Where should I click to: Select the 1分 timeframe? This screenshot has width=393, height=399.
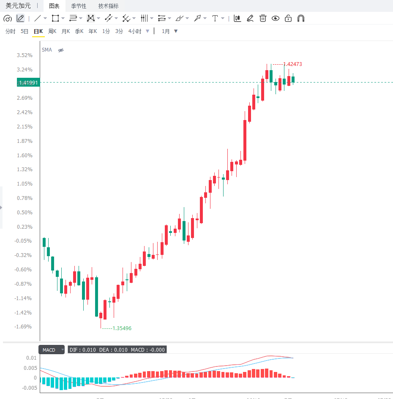106,31
